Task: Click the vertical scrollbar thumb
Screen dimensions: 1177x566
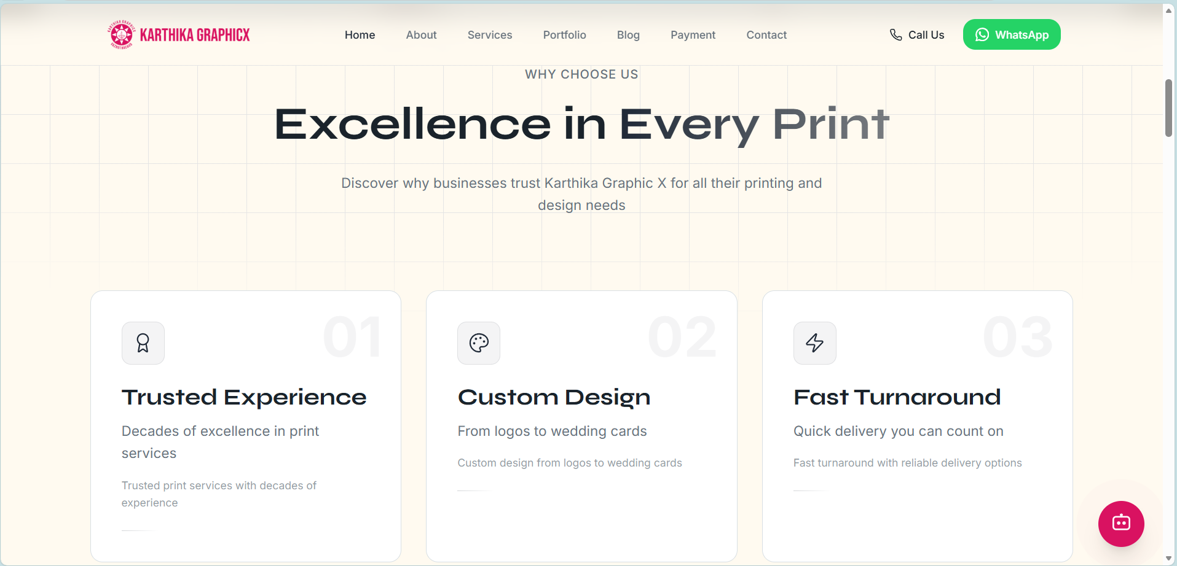Action: point(1168,107)
